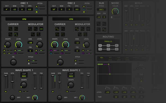Toggle M button under SUB in mixer OUT 2
166x103 pixels.
pyautogui.click(x=137, y=50)
